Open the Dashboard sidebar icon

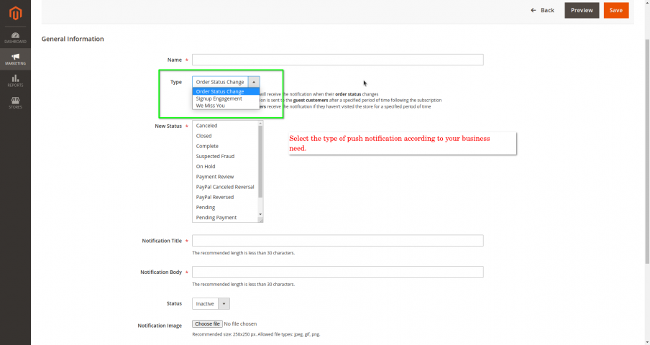pos(15,37)
